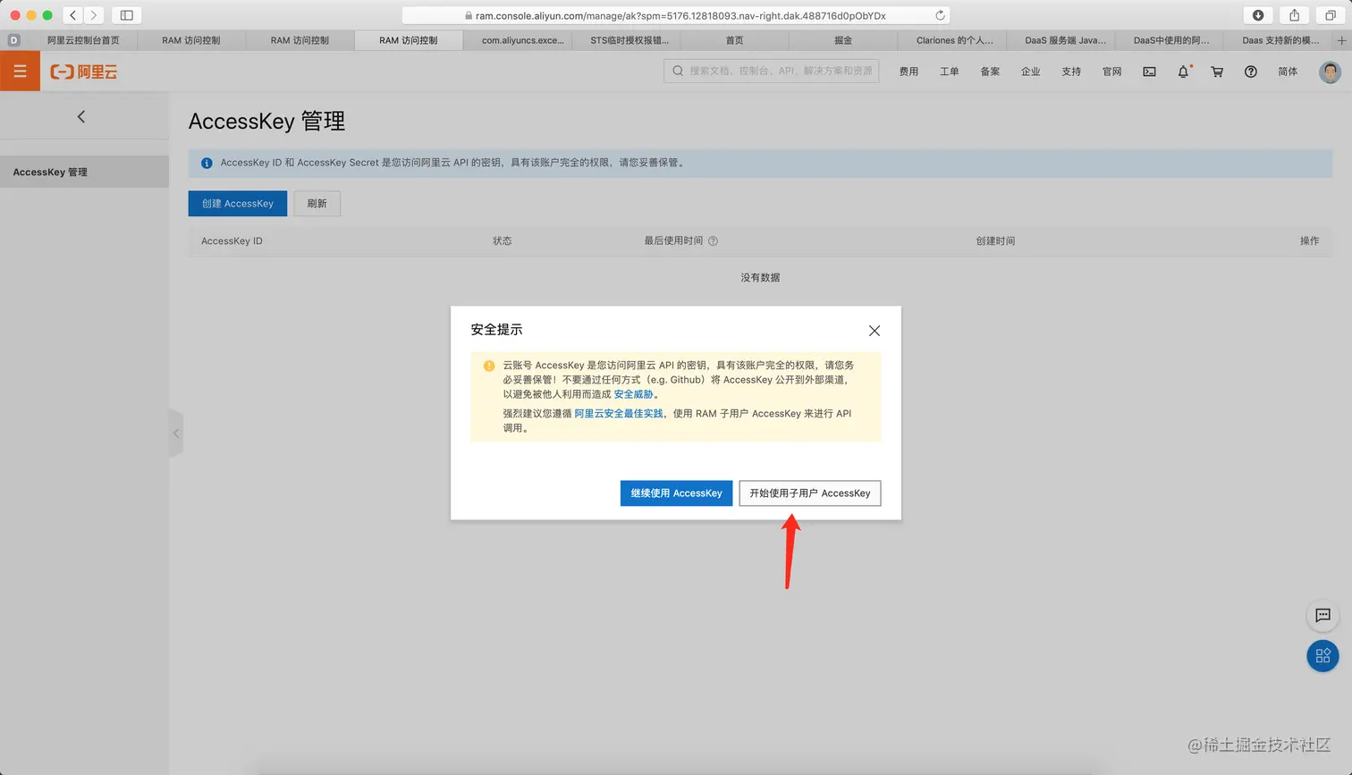Click the 刷新 button

(317, 204)
